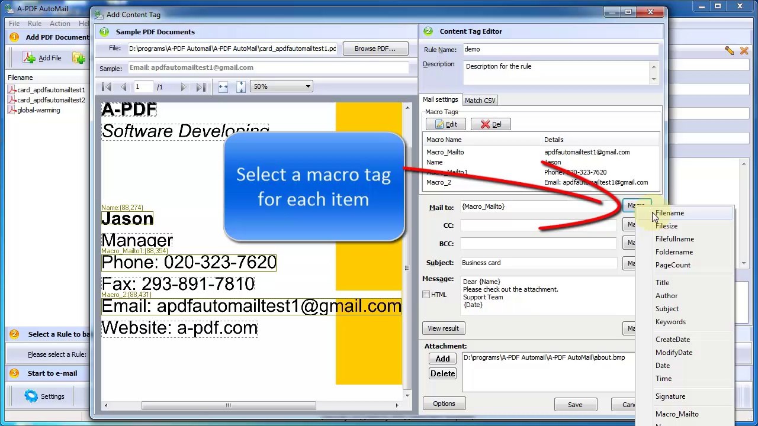758x426 pixels.
Task: Open the Rule menu in main window
Action: point(34,24)
